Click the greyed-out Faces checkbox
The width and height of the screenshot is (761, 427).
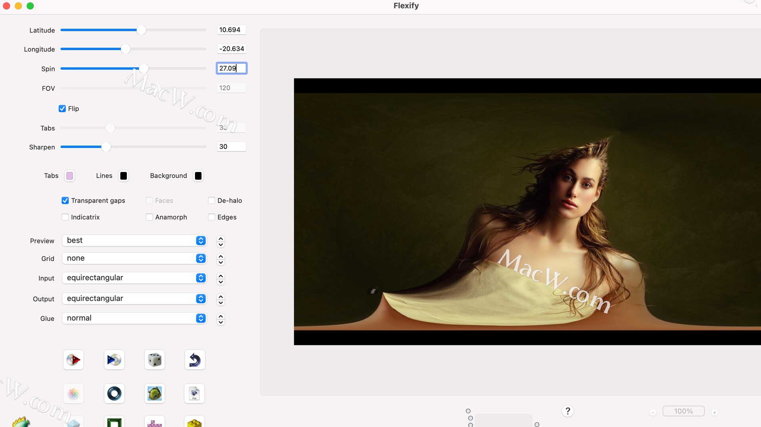pos(149,201)
